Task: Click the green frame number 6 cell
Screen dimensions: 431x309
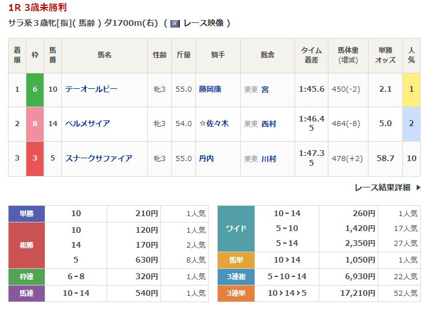Action: 35,89
